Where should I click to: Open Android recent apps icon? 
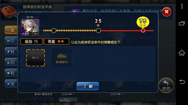pyautogui.click(x=182, y=23)
